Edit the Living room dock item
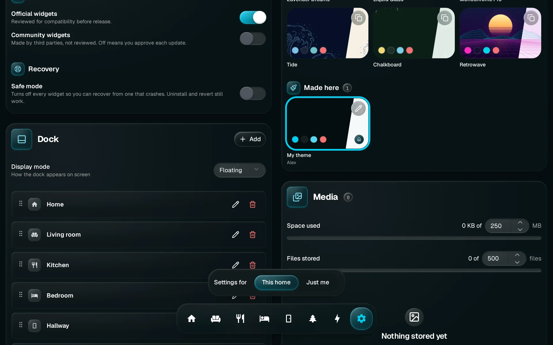This screenshot has width=553, height=345. pos(236,235)
